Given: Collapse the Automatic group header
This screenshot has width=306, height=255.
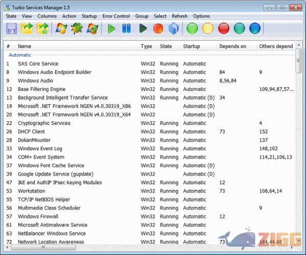Looking at the screenshot, I should tap(20, 55).
